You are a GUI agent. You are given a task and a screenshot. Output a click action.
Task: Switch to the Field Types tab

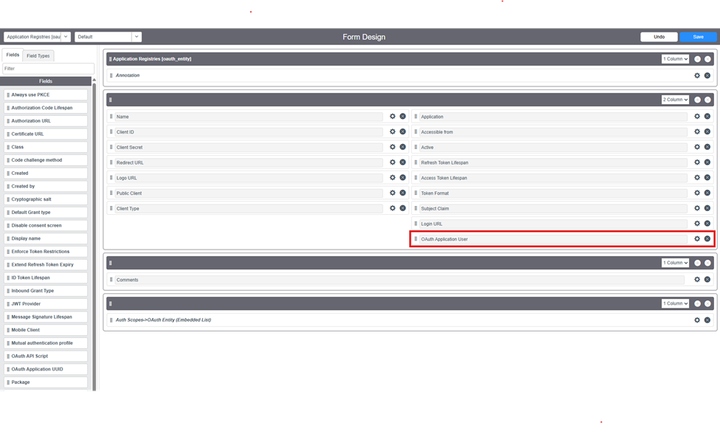(x=38, y=56)
